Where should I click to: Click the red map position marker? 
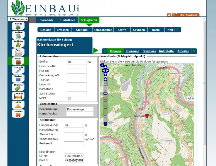point(147,116)
